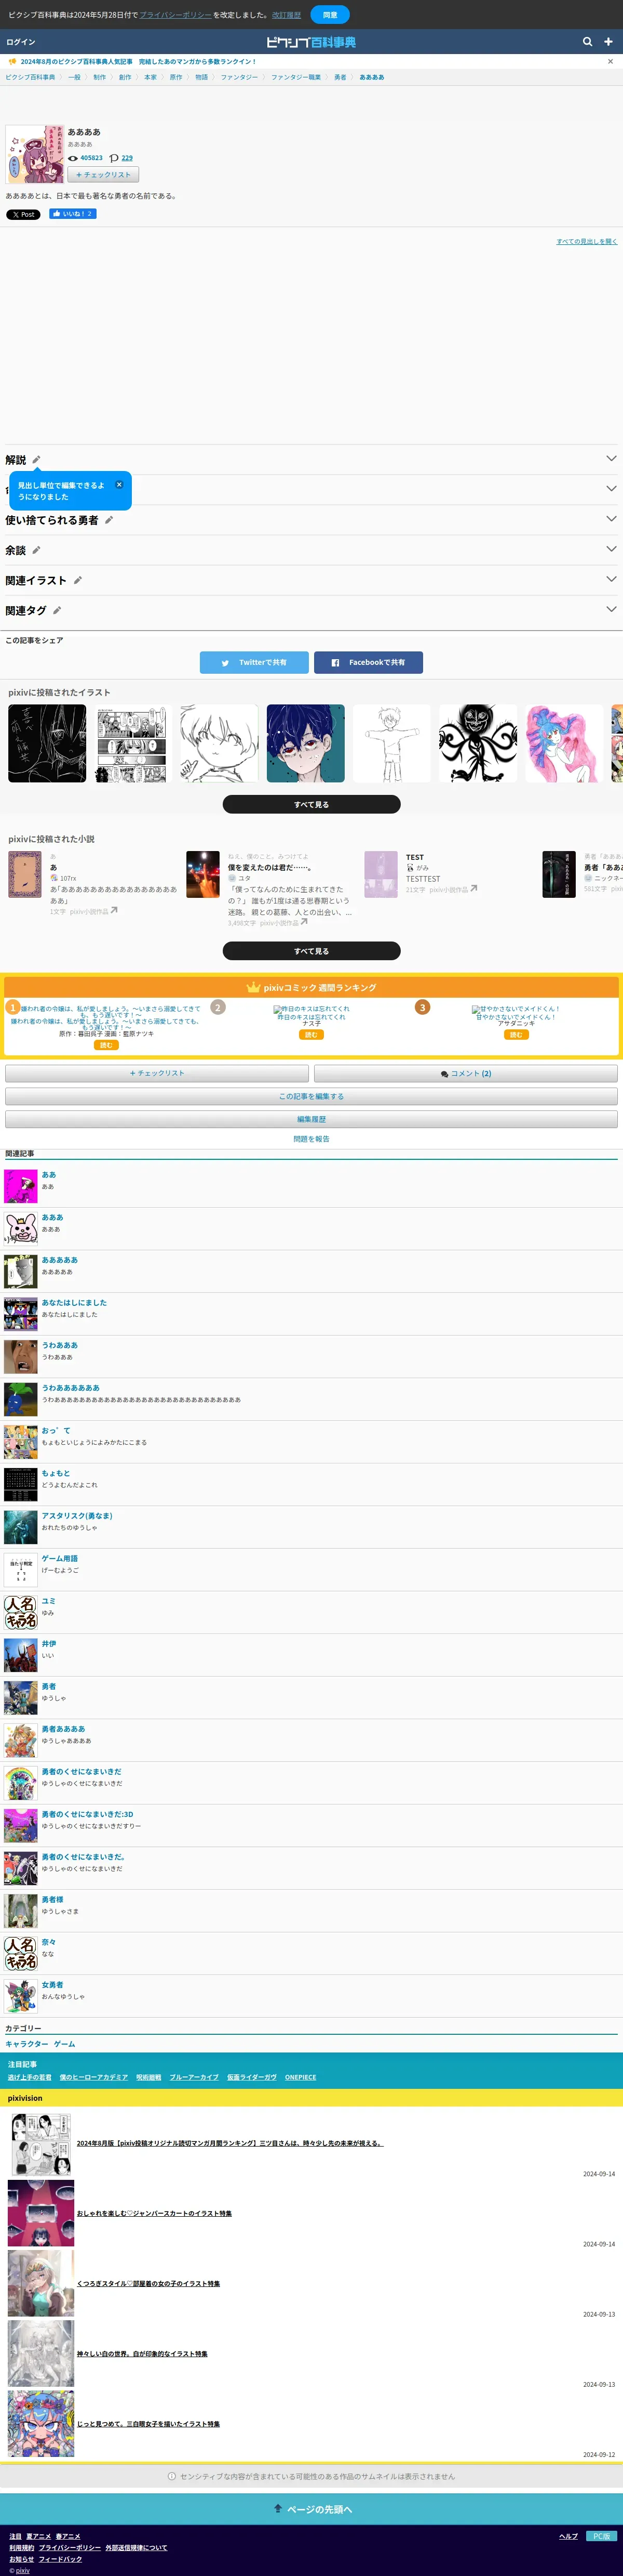The width and height of the screenshot is (623, 2576).
Task: Open related article あなたはしにました
Action: point(74,1303)
